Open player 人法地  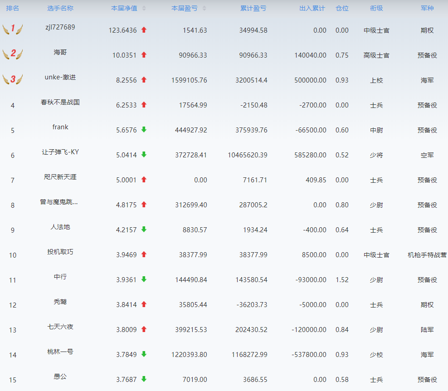60,227
